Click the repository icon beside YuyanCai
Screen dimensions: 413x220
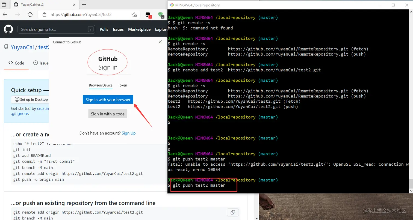(6, 47)
